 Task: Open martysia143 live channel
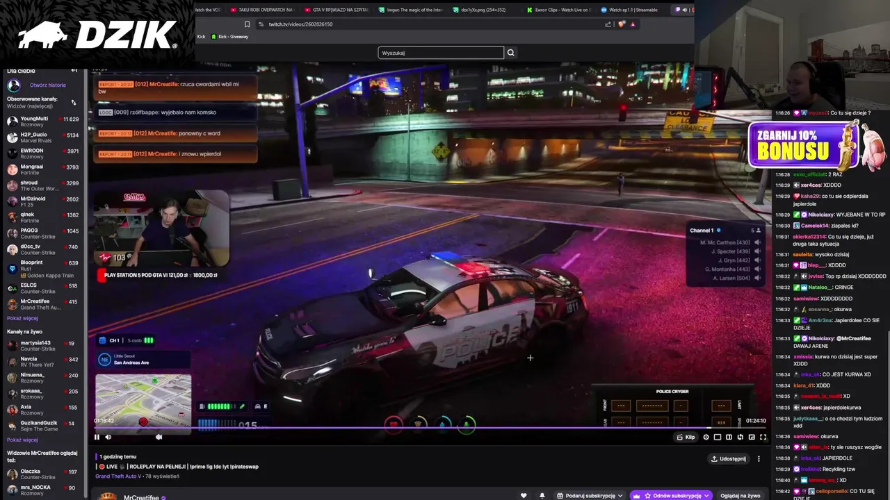(43, 346)
